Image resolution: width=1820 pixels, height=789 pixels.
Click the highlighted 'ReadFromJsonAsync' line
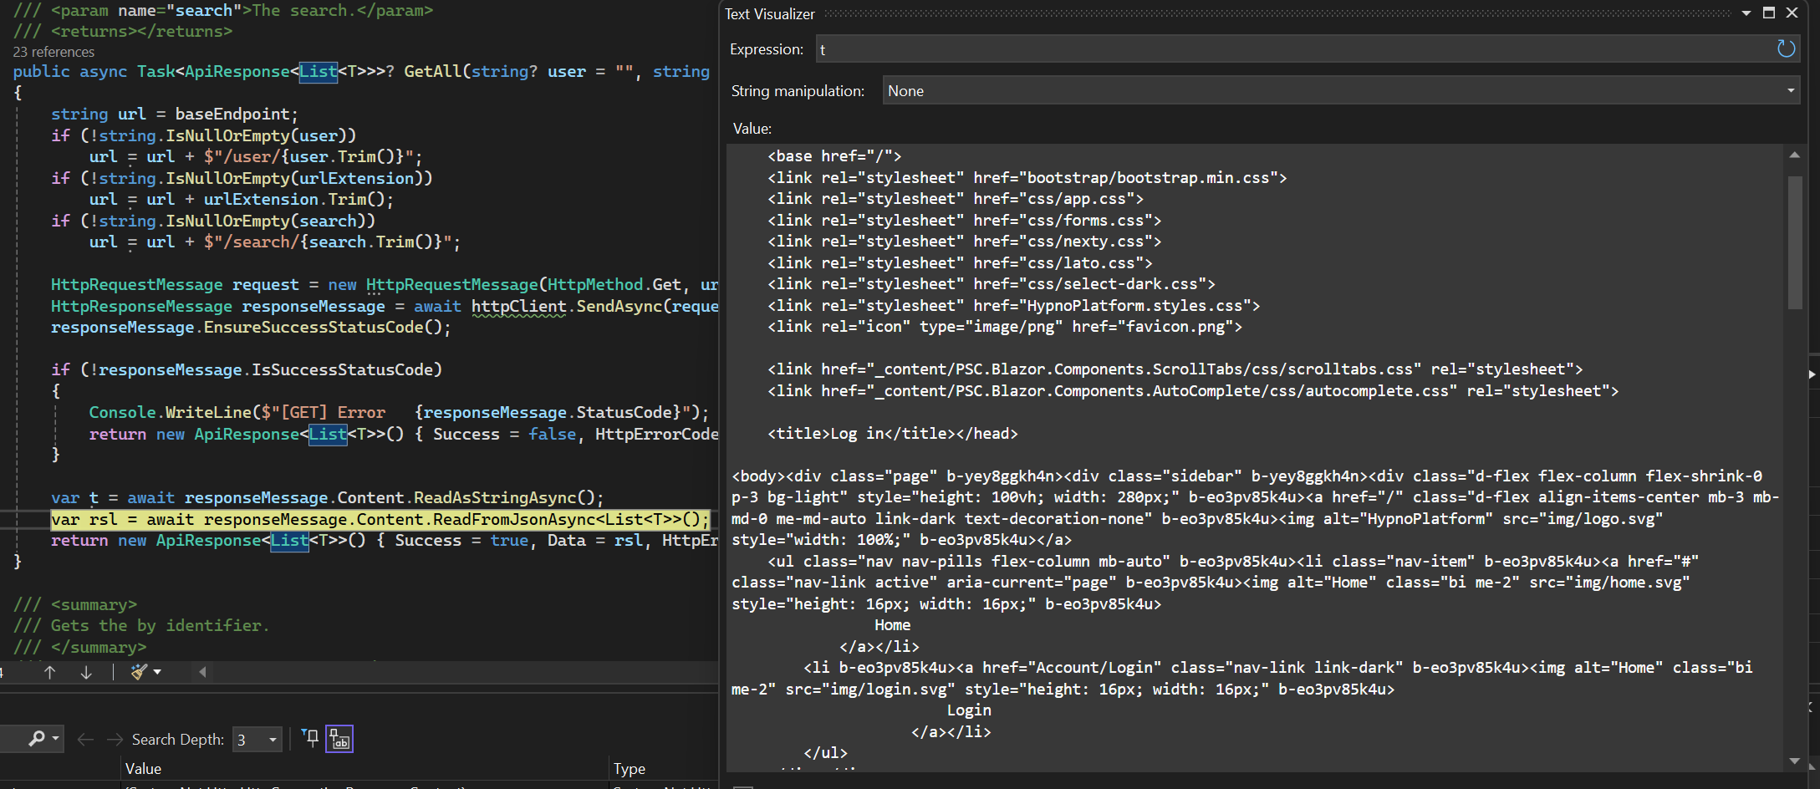click(380, 519)
